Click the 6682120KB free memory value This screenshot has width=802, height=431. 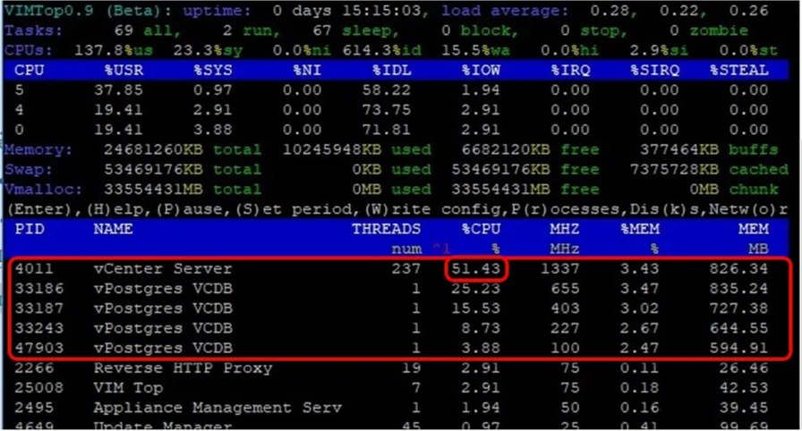point(506,149)
